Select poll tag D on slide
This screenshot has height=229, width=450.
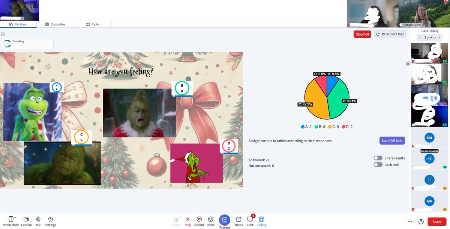click(x=229, y=146)
